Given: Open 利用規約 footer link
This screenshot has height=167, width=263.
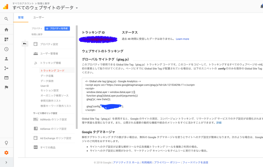Looking at the screenshot, I should pyautogui.click(x=147, y=162).
